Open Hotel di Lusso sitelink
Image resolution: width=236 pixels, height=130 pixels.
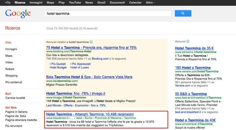[x=80, y=68]
